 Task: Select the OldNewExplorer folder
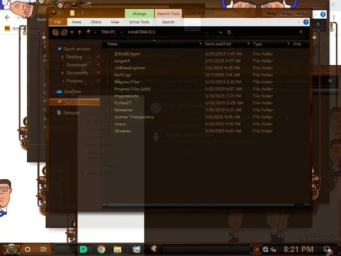coord(130,68)
